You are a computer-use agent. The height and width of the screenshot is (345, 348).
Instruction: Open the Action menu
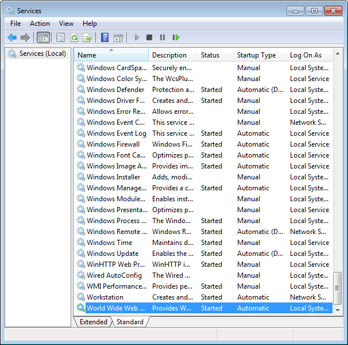pyautogui.click(x=40, y=24)
